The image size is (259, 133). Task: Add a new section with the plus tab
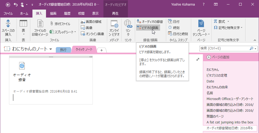(x=102, y=50)
